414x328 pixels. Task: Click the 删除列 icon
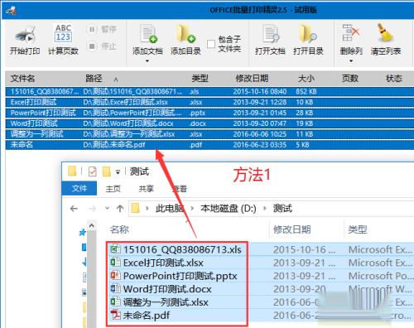point(350,32)
